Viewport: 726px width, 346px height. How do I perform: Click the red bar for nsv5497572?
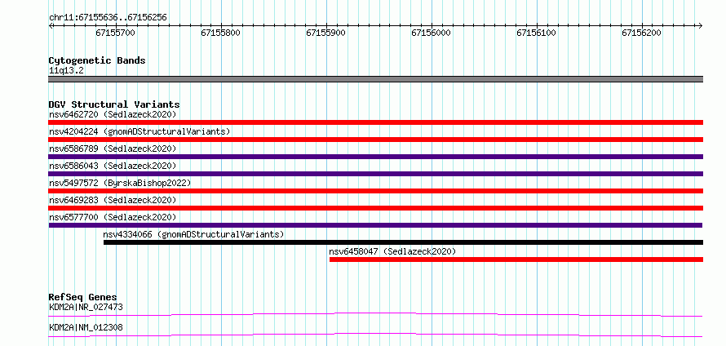point(375,191)
